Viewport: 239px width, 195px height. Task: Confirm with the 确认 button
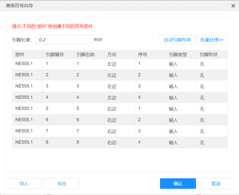pos(178,184)
